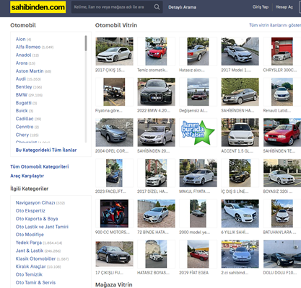This screenshot has width=301, height=288.
Task: Select Arora brand category
Action: (22, 63)
